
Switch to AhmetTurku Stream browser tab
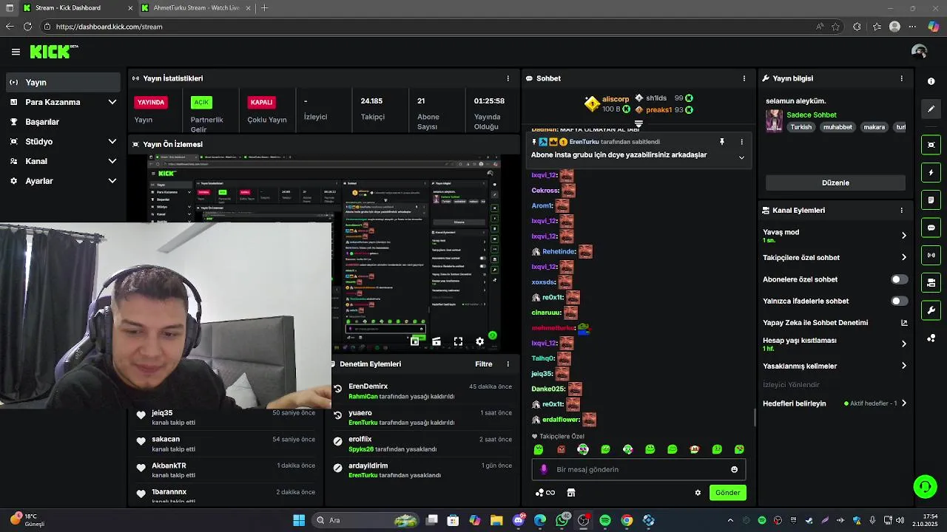coord(196,8)
